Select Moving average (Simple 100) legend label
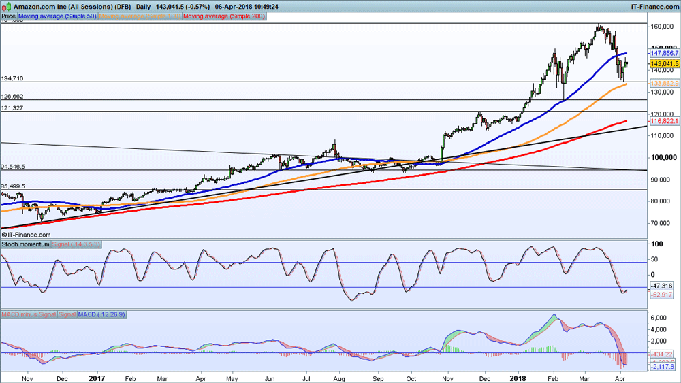Viewport: 681px width, 383px height. tap(140, 16)
